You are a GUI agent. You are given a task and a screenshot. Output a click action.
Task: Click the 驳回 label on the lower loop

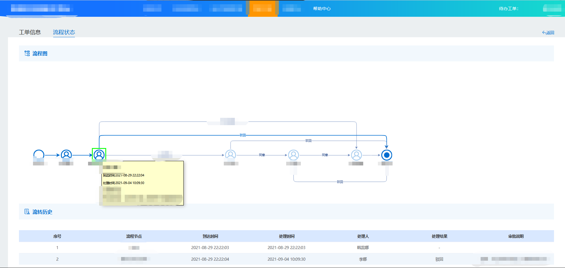click(x=340, y=182)
